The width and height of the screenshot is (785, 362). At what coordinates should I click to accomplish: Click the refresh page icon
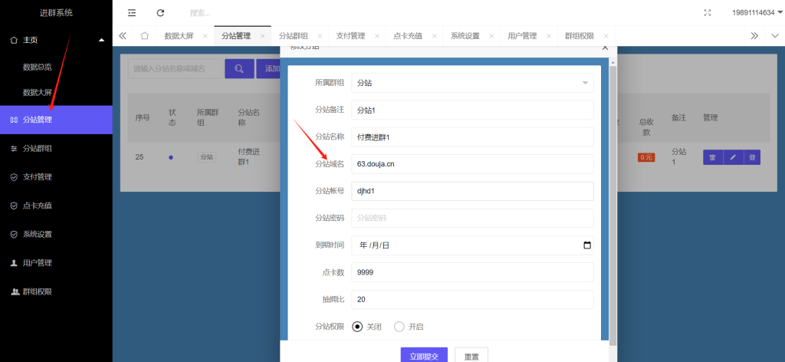point(160,13)
